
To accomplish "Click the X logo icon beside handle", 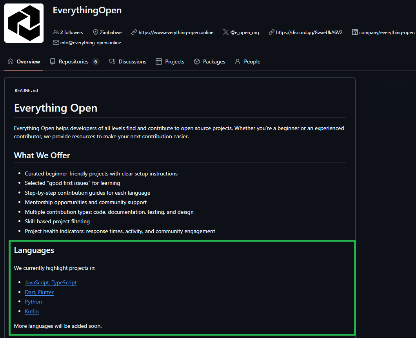I will [x=225, y=33].
